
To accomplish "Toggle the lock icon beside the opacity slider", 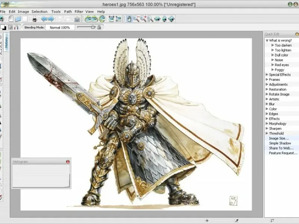I will [x=99, y=27].
